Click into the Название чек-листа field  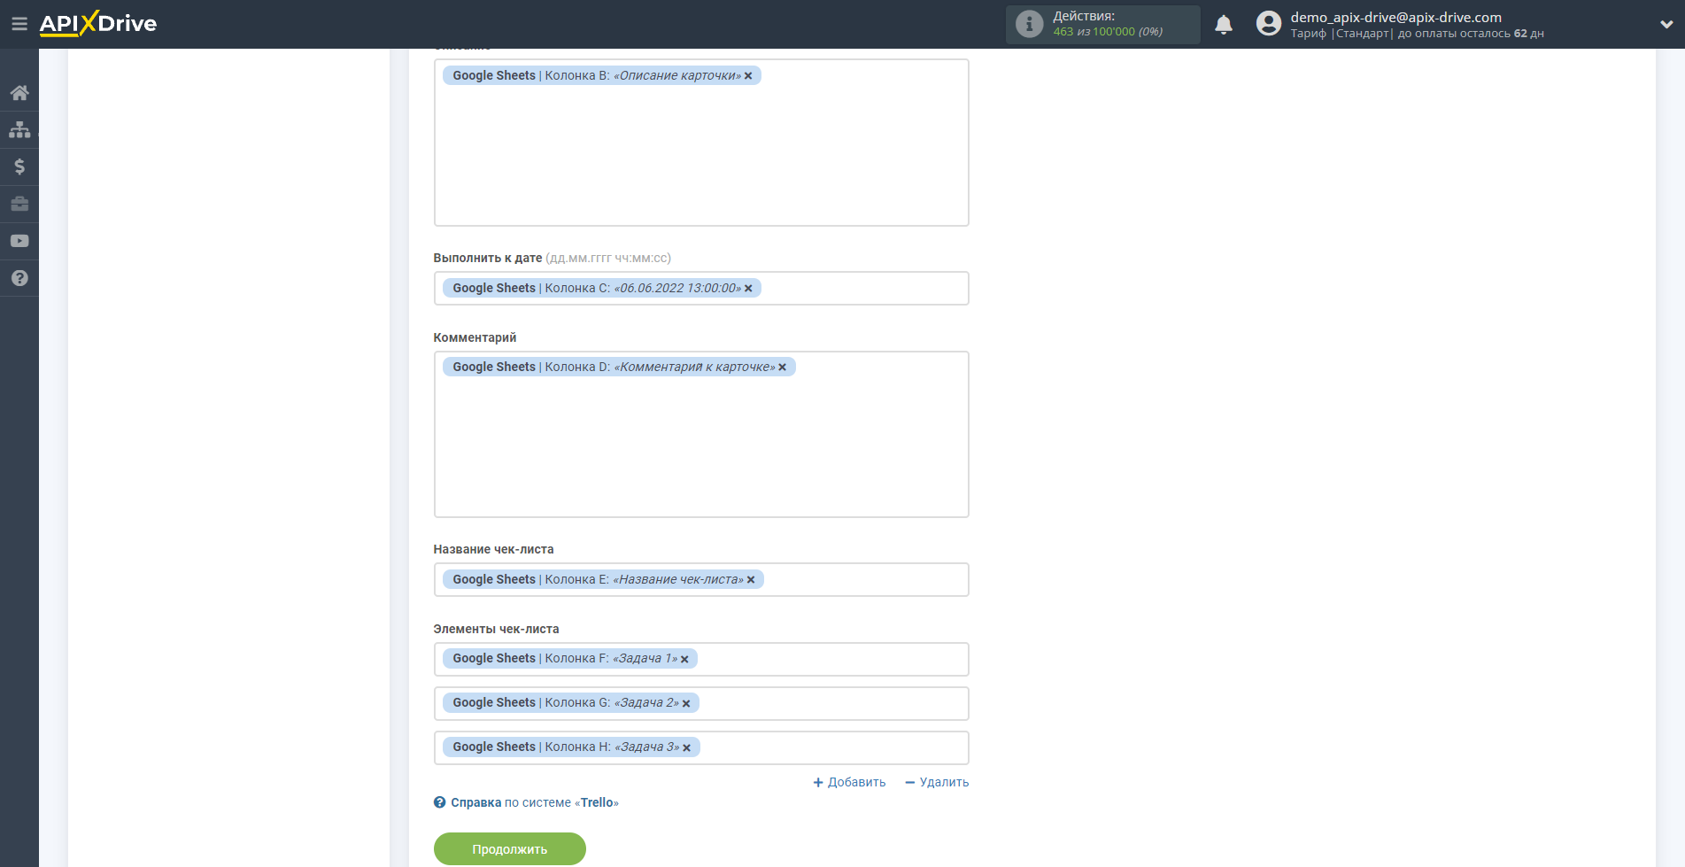701,579
